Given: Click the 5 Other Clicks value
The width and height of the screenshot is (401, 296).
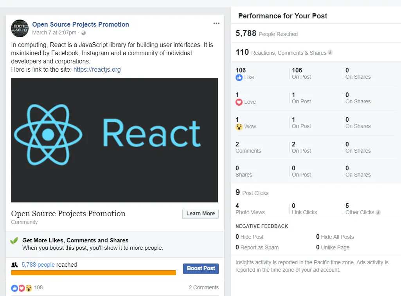Looking at the screenshot, I should click(x=360, y=209).
